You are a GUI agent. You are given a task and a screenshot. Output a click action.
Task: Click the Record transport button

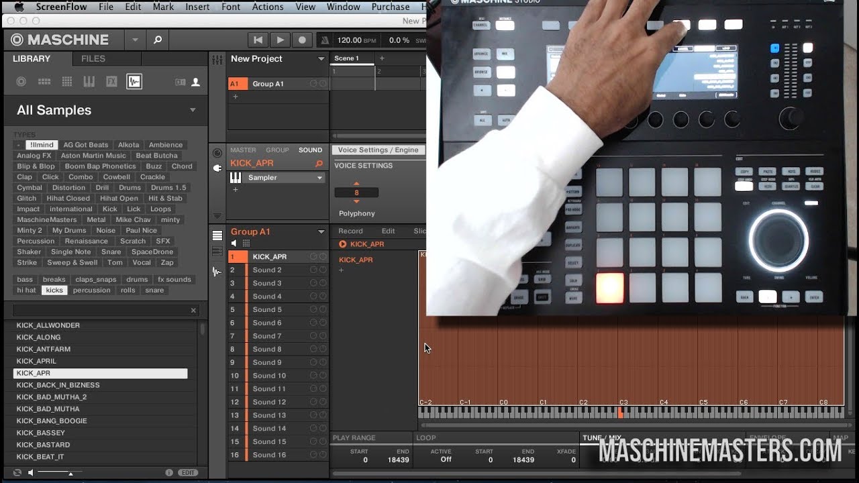point(302,40)
